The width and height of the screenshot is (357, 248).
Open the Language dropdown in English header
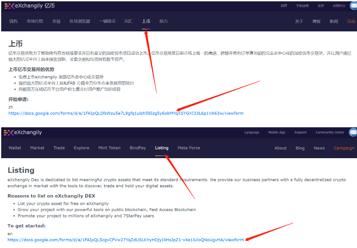252,132
